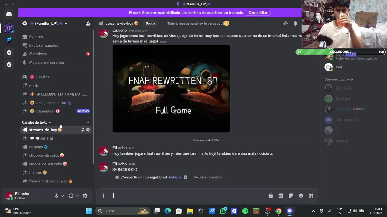Open the gift Nitro icon
Image resolution: width=387 pixels, height=217 pixels.
271,196
